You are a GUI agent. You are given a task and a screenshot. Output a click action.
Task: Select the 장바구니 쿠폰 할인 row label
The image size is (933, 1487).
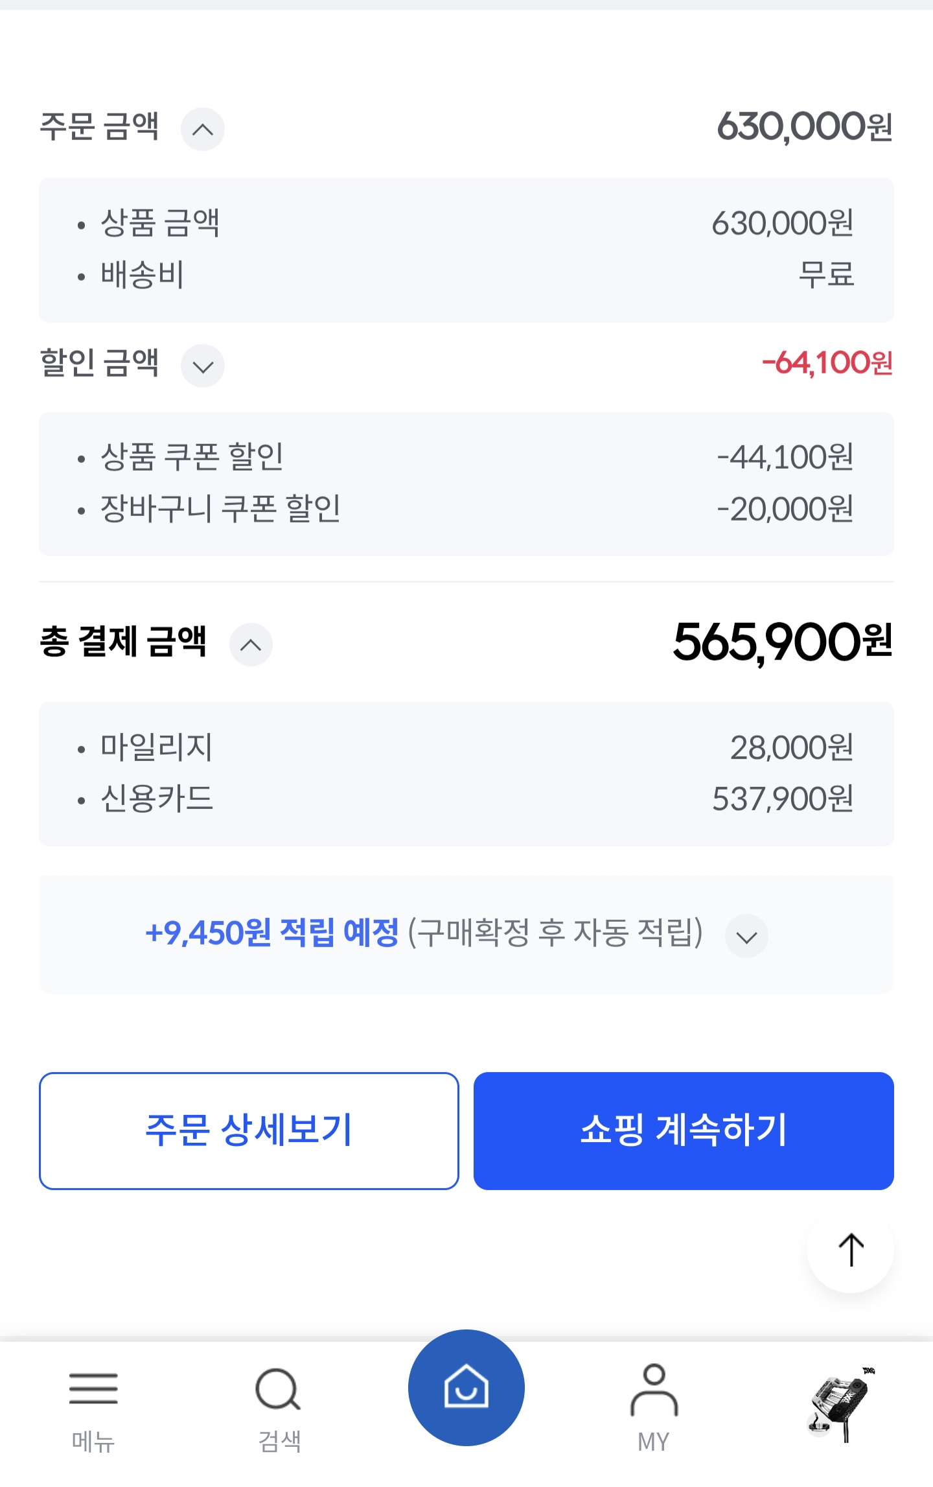coord(220,509)
